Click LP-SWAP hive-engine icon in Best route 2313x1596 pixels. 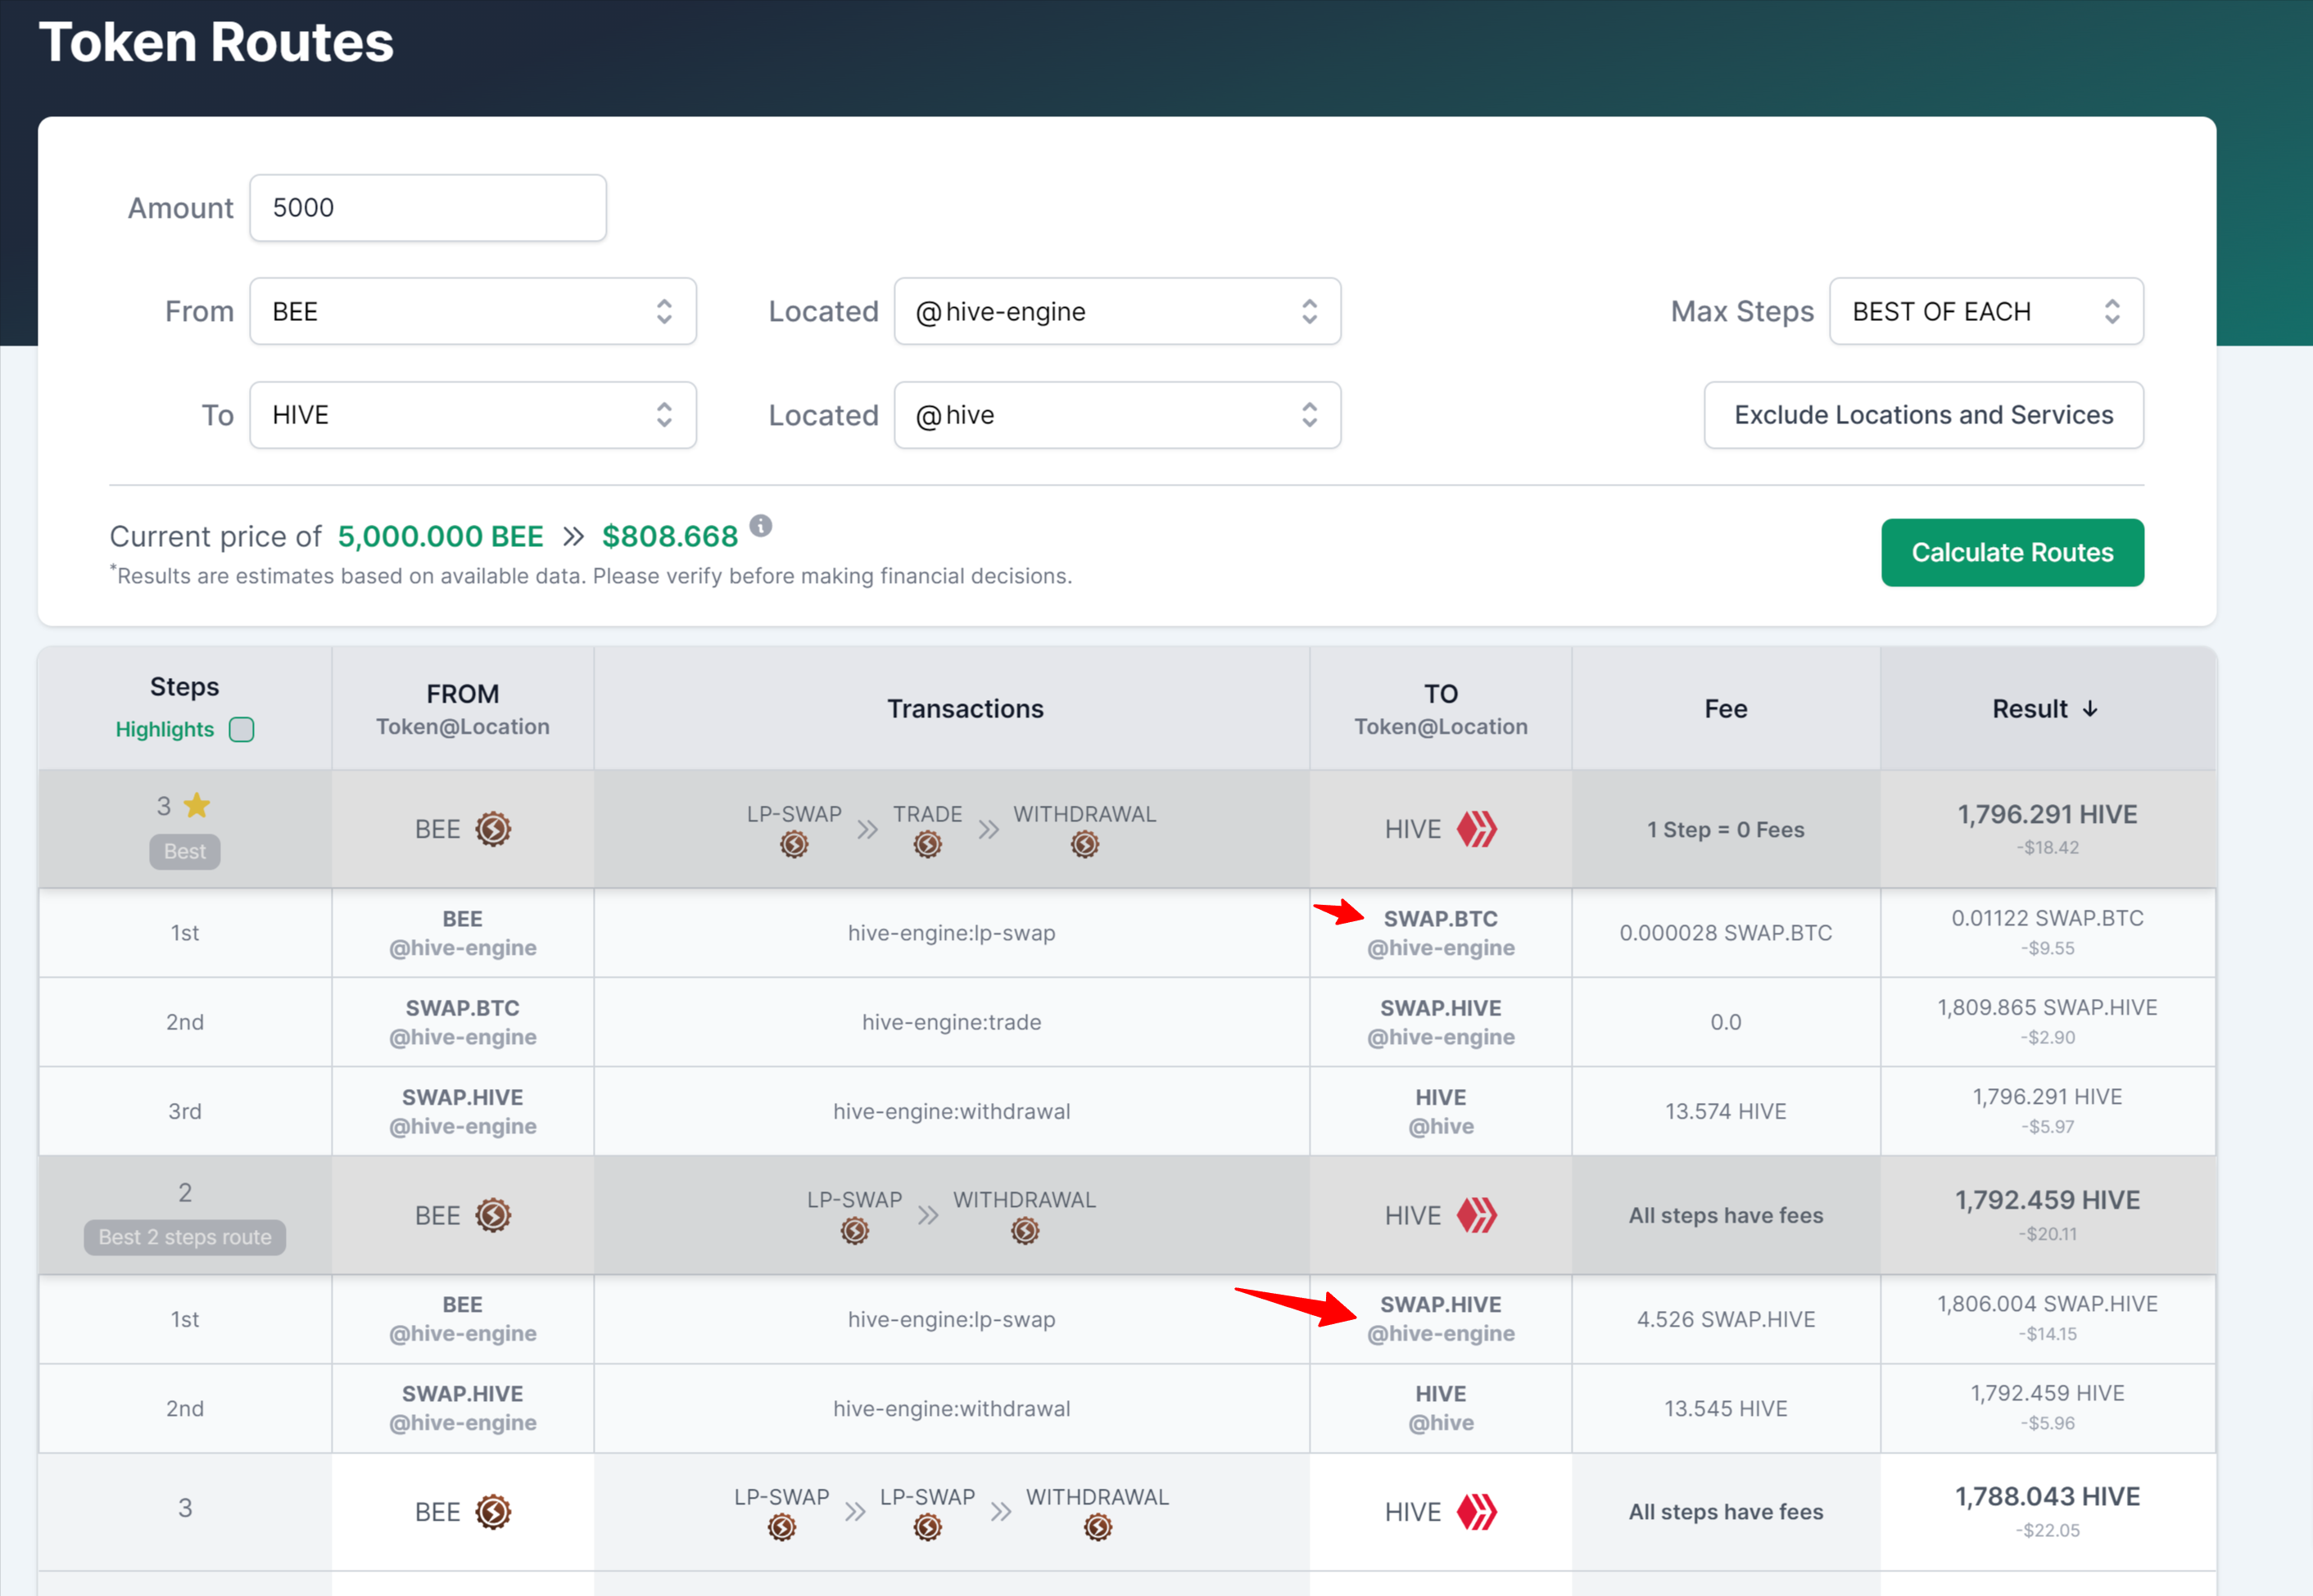pyautogui.click(x=794, y=845)
